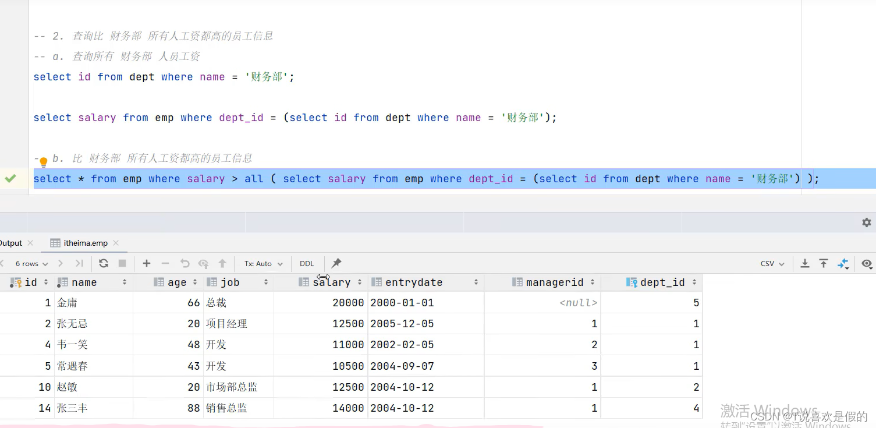This screenshot has height=428, width=876.
Task: Jump to last page arrow
Action: click(x=80, y=263)
